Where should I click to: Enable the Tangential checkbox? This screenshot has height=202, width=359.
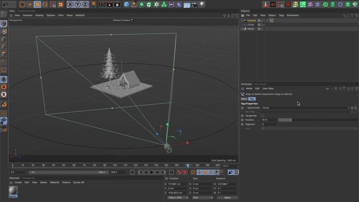pyautogui.click(x=262, y=116)
